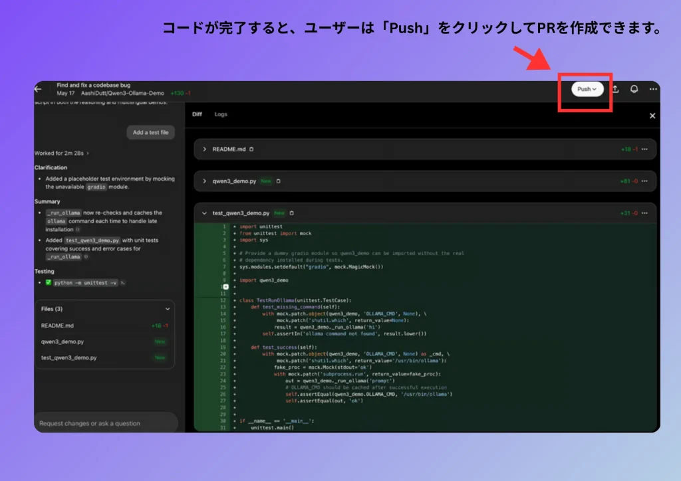The width and height of the screenshot is (681, 481).
Task: Click the '+31 -0' count on test_qwen3_demo.py header
Action: click(629, 213)
